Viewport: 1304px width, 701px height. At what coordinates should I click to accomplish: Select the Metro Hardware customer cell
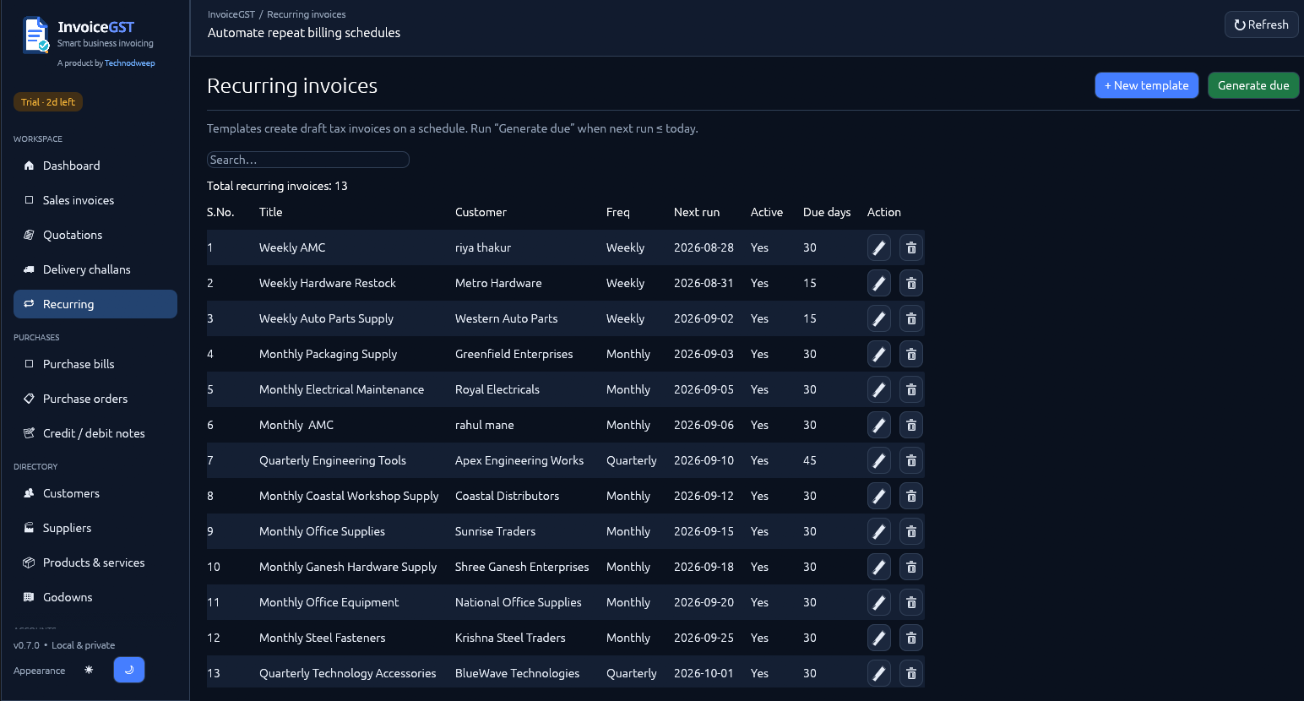coord(498,283)
